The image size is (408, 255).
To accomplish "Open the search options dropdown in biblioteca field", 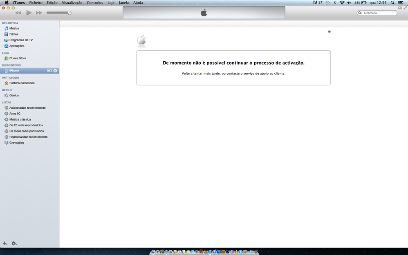I will coord(359,13).
